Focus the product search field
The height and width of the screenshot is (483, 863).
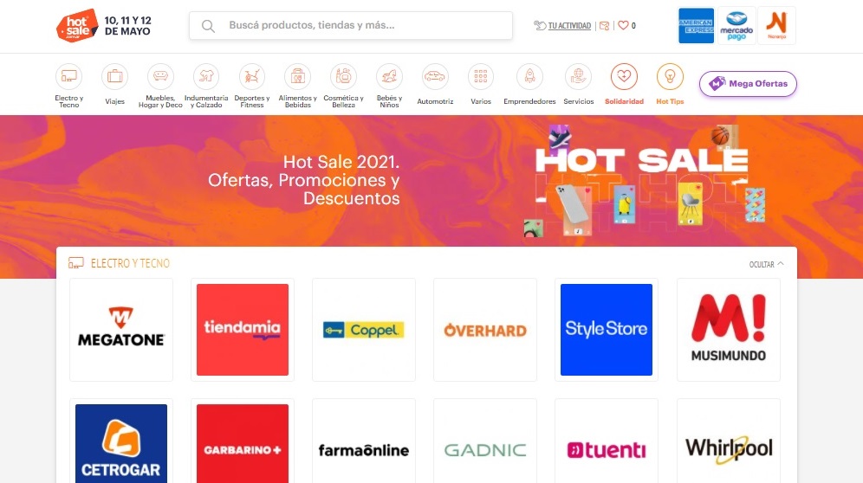(351, 25)
